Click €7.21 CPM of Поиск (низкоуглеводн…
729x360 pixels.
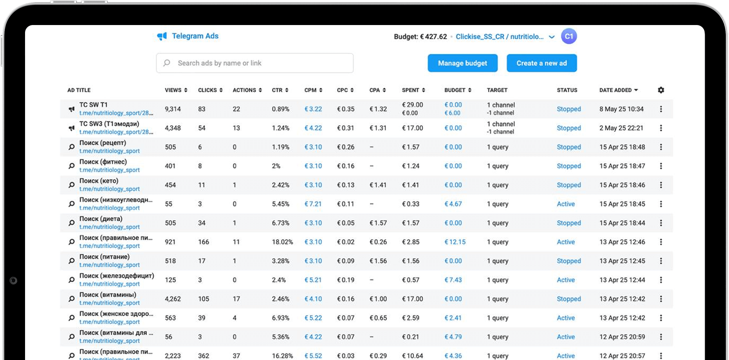click(x=313, y=204)
